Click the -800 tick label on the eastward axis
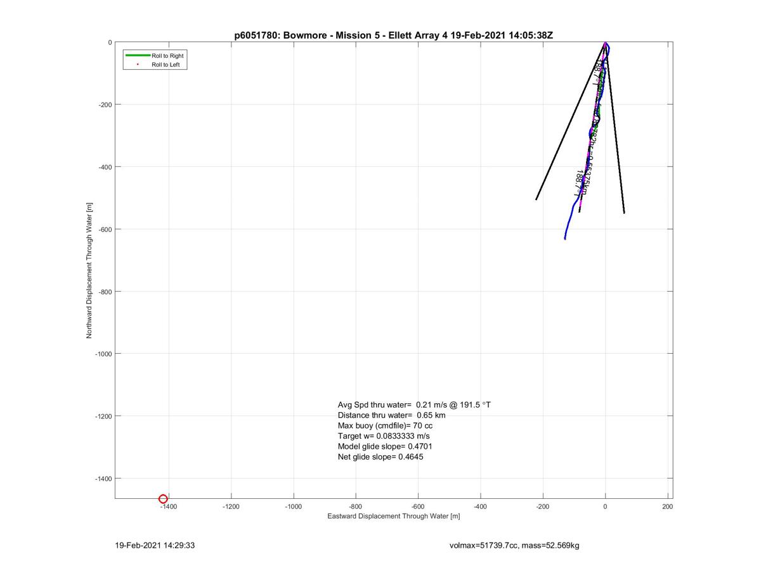This screenshot has width=761, height=561. point(356,506)
